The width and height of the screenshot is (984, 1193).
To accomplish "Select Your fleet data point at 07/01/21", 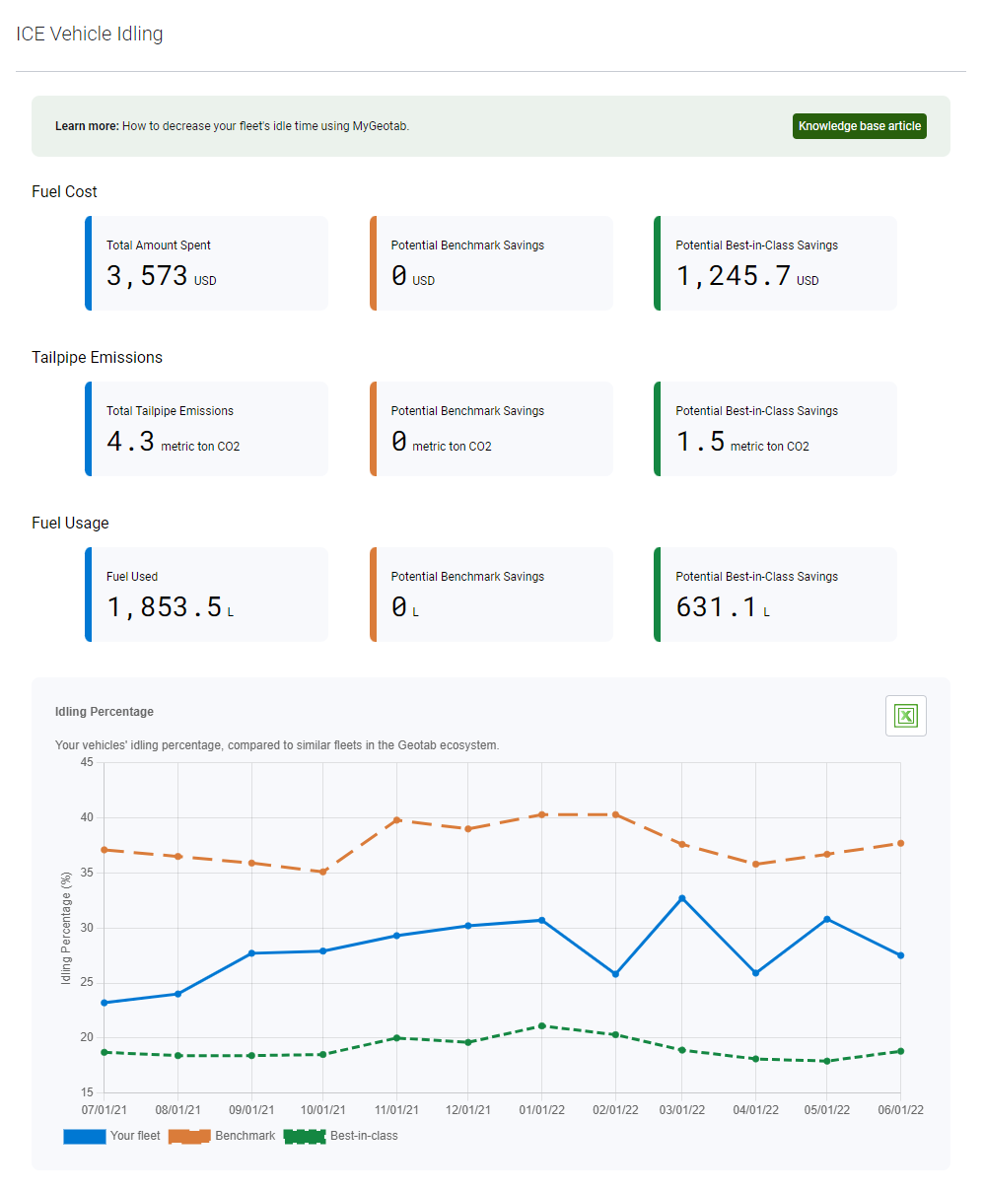I will (x=105, y=1003).
